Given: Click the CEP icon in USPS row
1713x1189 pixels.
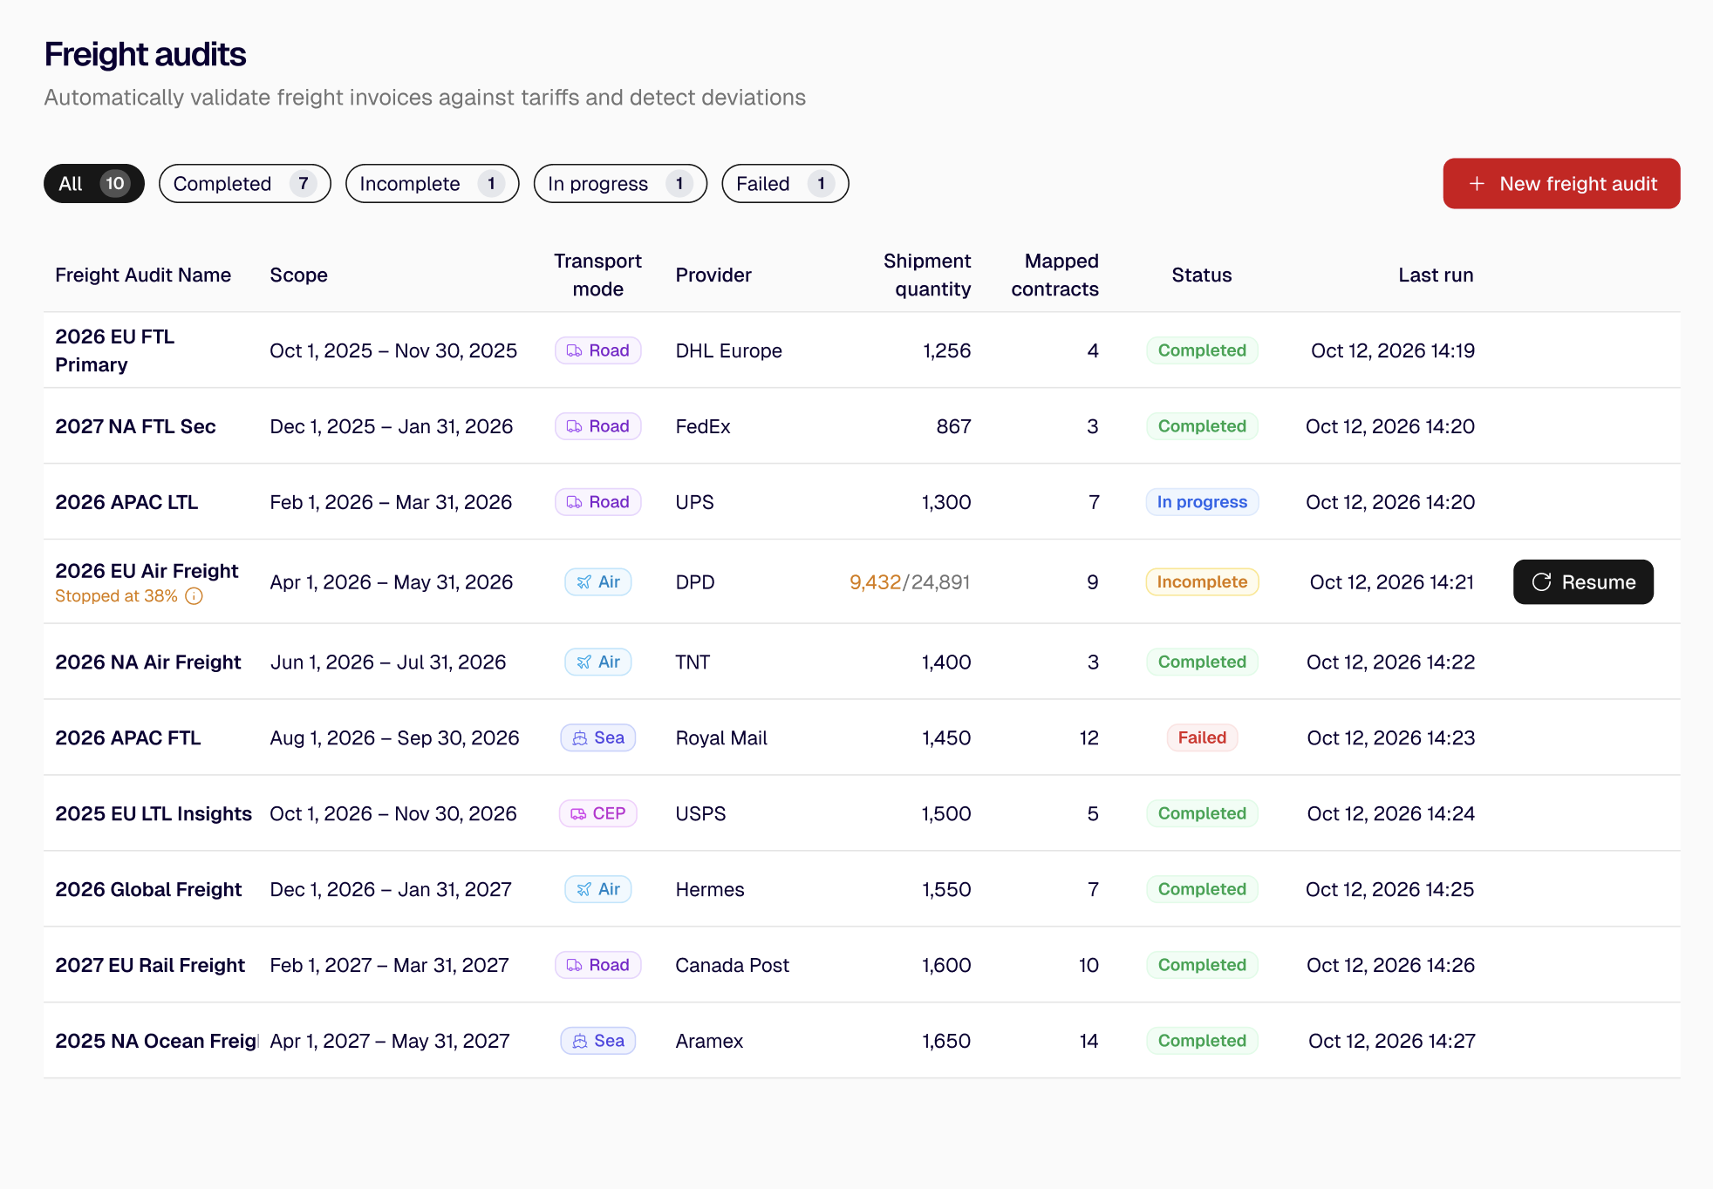Looking at the screenshot, I should coord(578,814).
